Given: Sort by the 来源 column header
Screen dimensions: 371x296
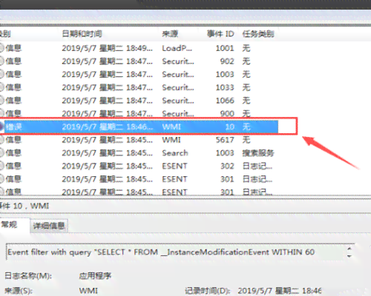Looking at the screenshot, I should pos(170,34).
